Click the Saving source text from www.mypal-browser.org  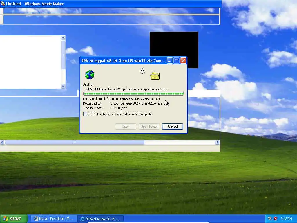point(125,89)
